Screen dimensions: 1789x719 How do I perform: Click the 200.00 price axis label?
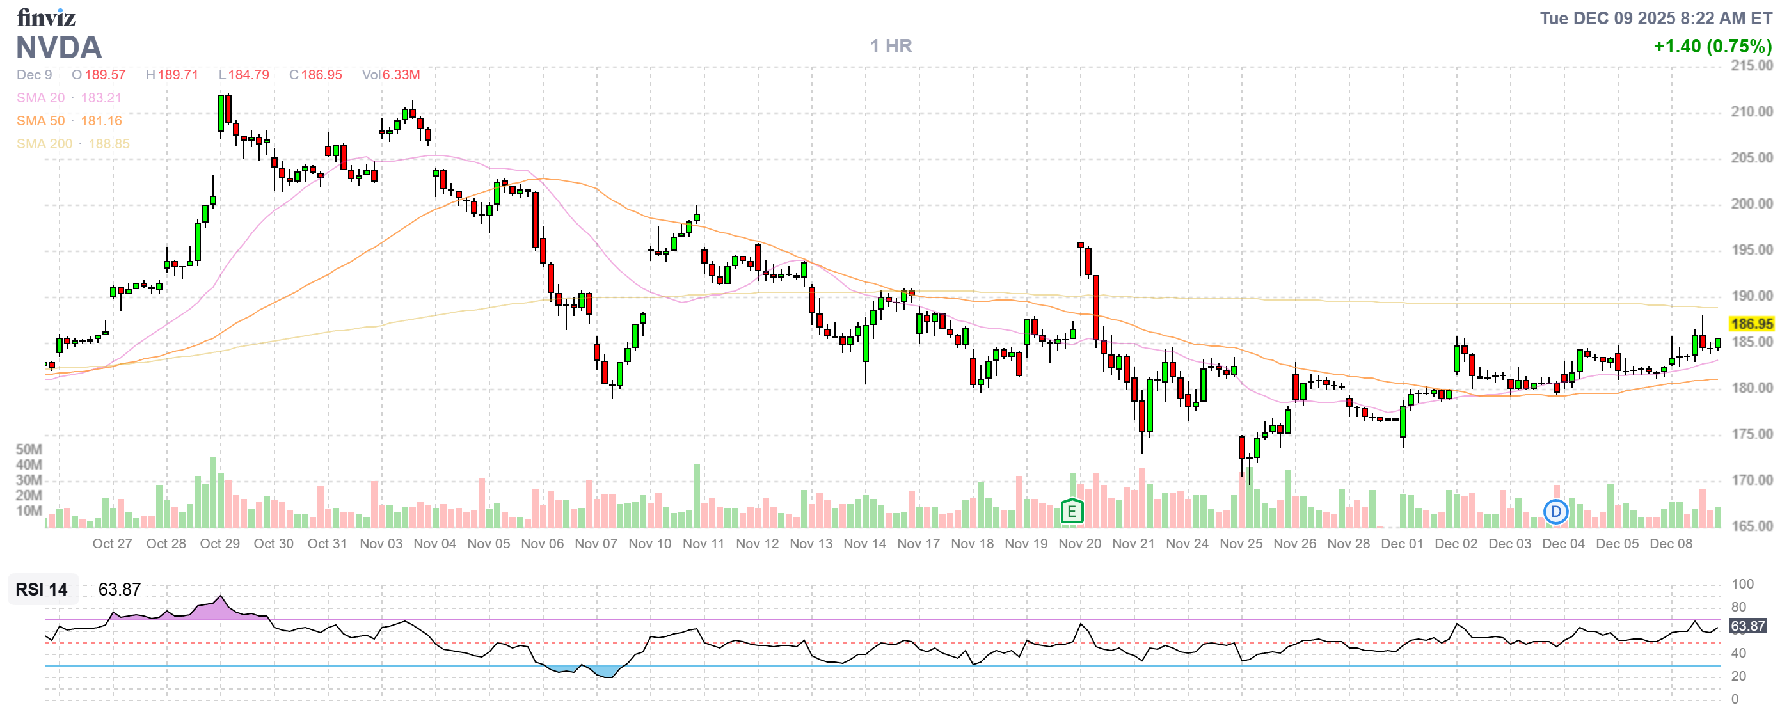point(1751,203)
